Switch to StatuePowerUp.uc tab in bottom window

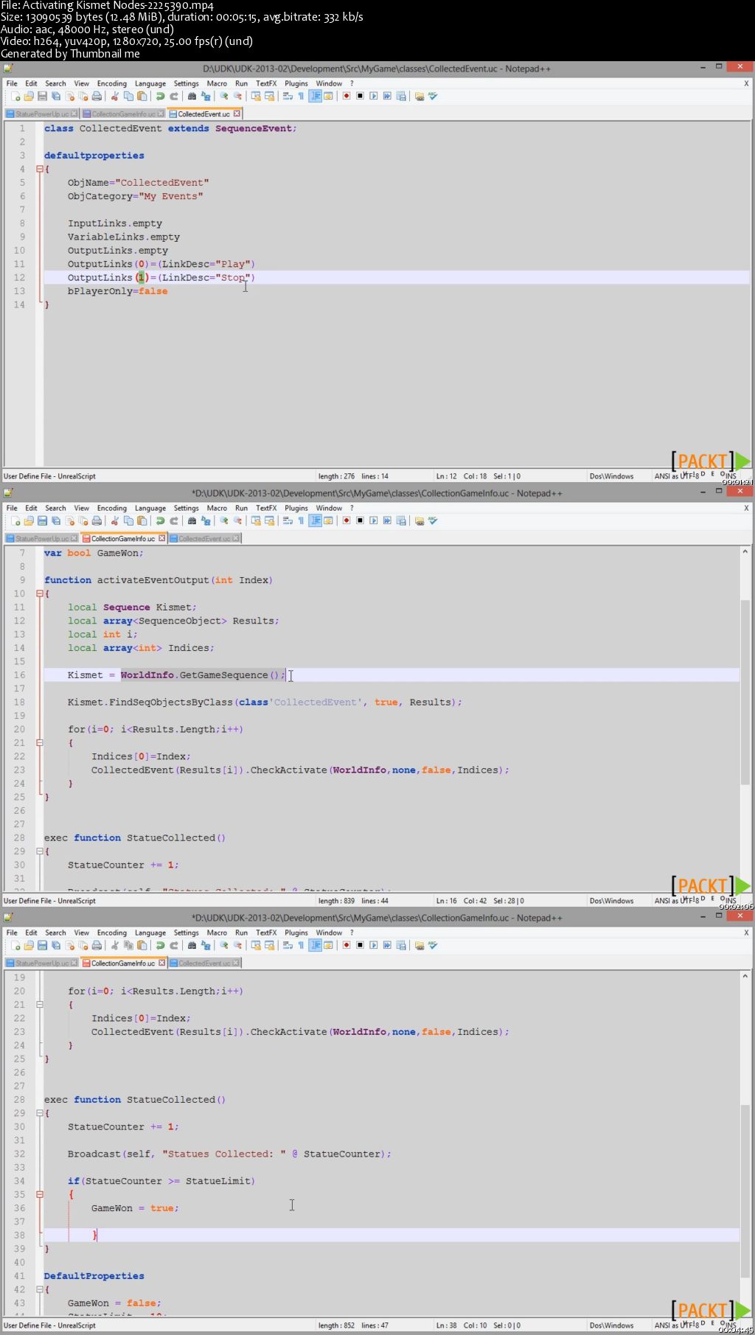coord(42,963)
